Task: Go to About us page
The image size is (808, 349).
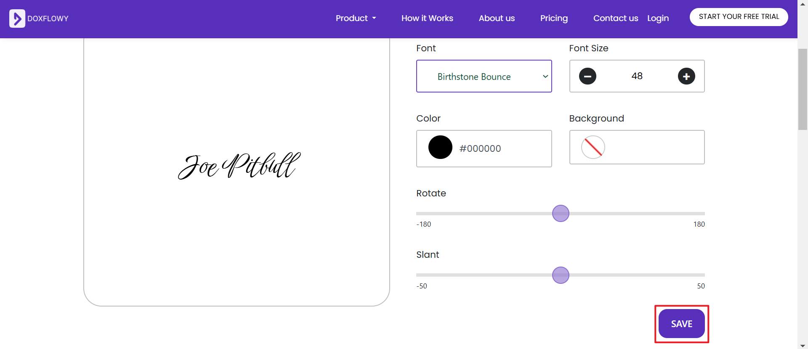Action: (497, 18)
